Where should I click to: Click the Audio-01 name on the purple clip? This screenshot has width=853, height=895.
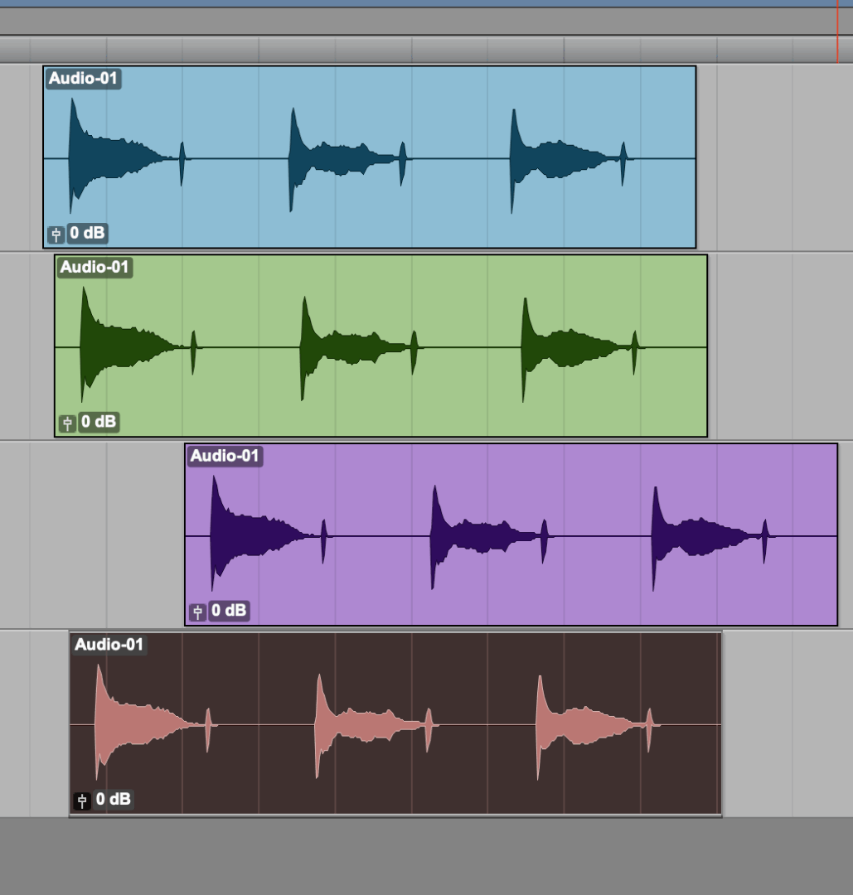(x=225, y=456)
